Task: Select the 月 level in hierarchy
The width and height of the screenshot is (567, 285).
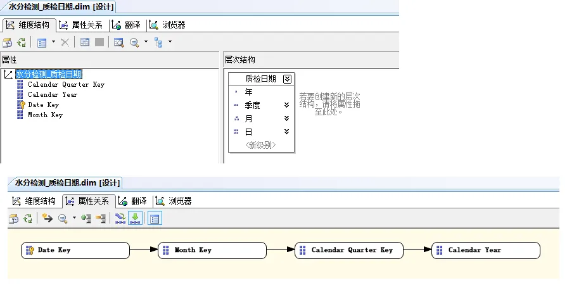Action: point(261,118)
